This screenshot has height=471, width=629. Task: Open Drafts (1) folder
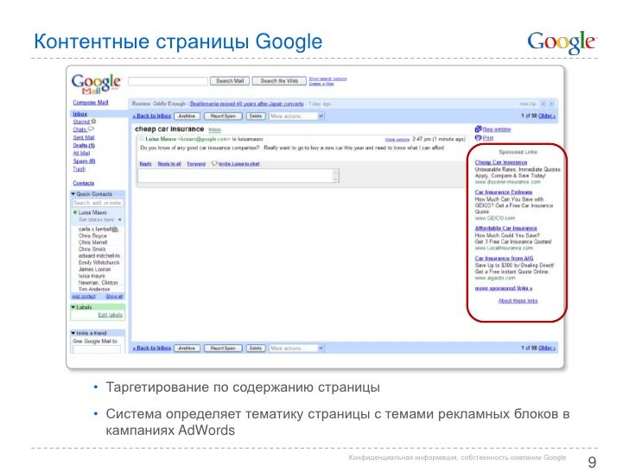coord(84,146)
